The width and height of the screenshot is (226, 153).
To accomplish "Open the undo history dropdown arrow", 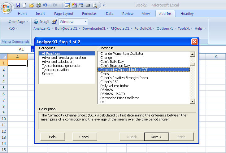I will pos(50,5).
